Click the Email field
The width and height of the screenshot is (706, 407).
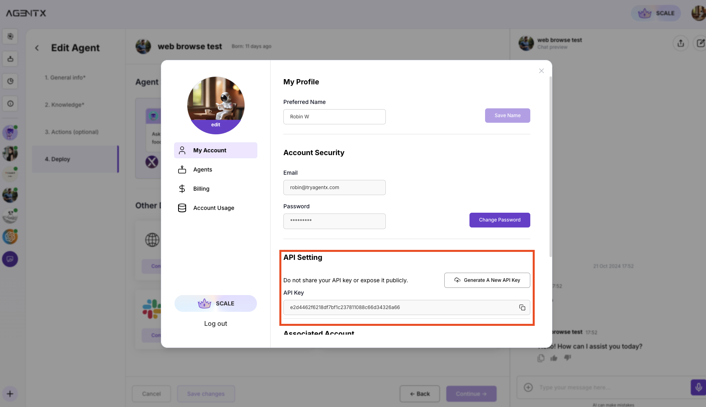[334, 188]
